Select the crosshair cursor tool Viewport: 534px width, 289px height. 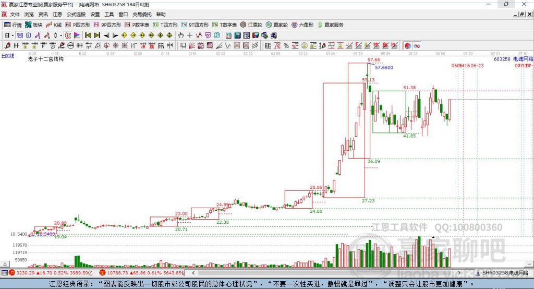tap(190, 35)
